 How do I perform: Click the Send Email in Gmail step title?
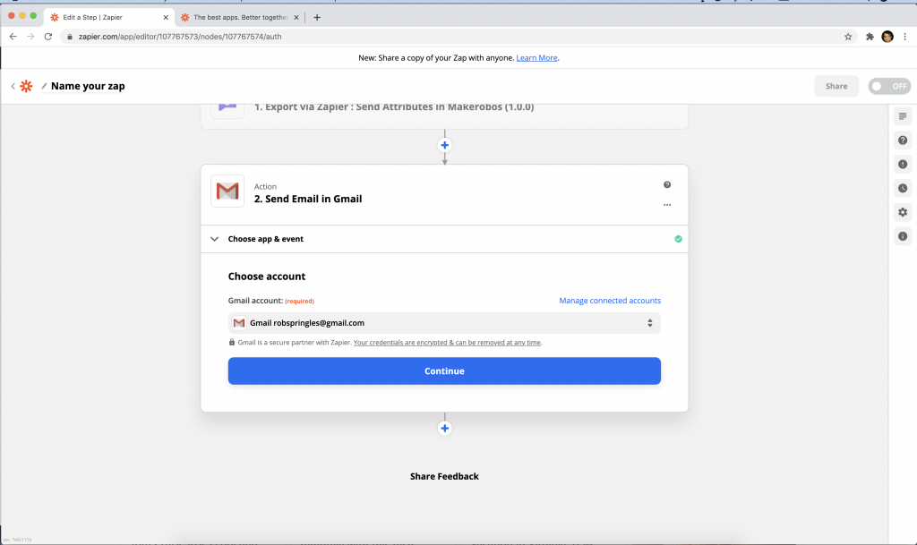308,199
